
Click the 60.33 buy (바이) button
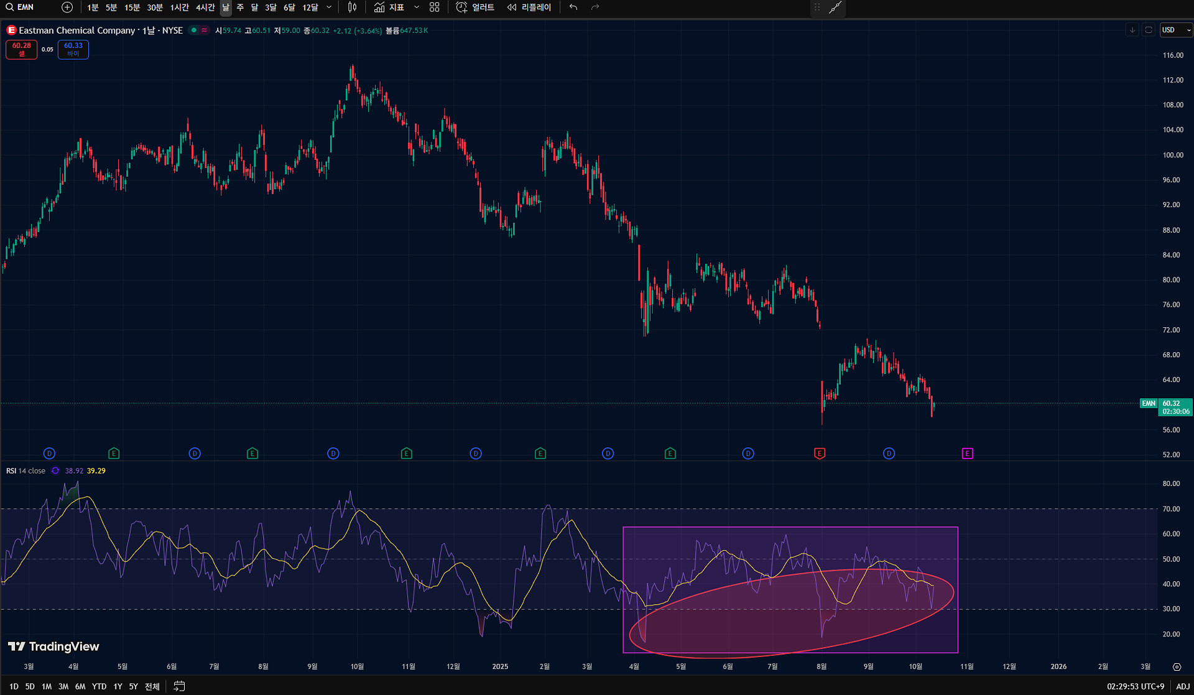pyautogui.click(x=73, y=49)
